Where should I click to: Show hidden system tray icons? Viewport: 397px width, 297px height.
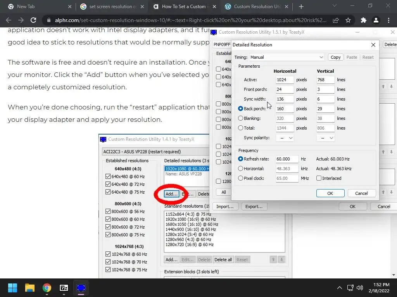pyautogui.click(x=340, y=288)
